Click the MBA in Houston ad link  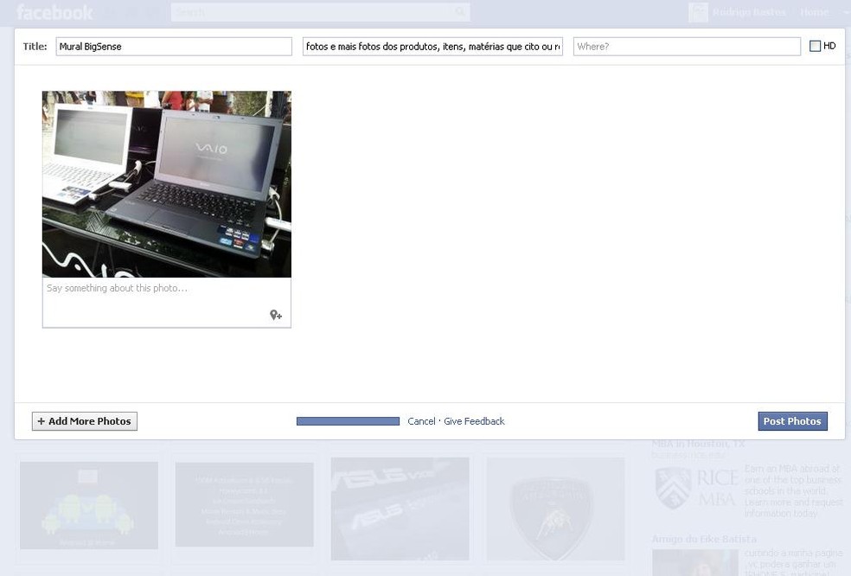701,443
